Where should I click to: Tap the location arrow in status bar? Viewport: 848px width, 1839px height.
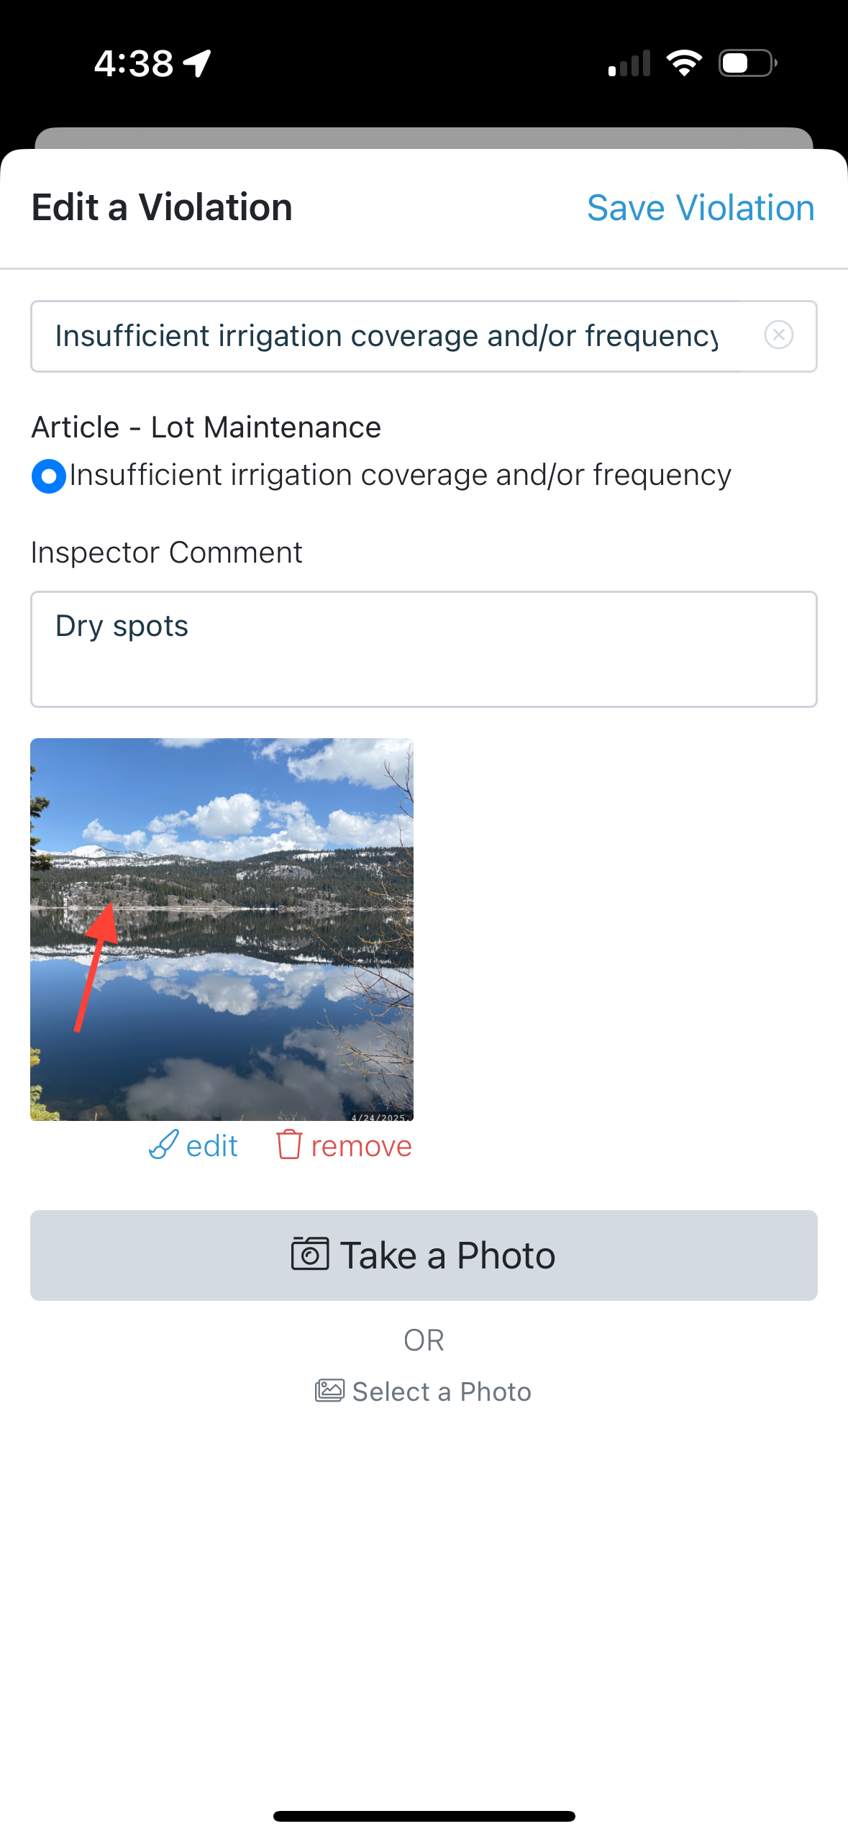[x=197, y=63]
